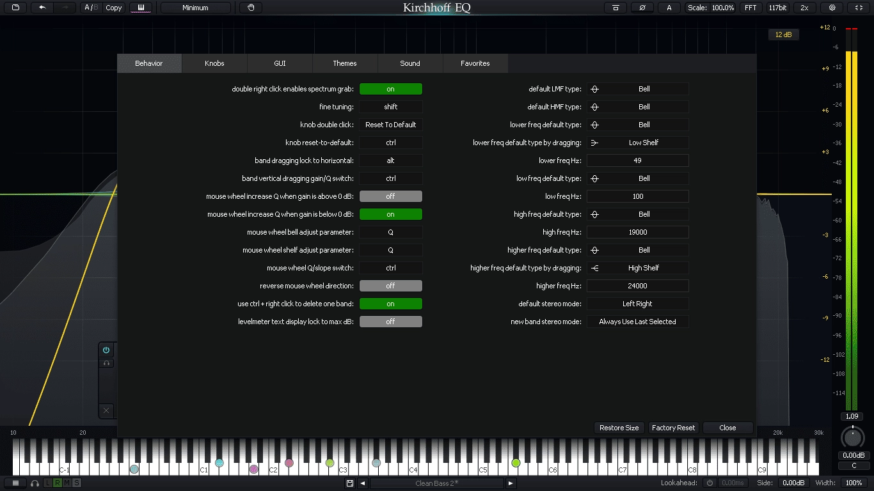
Task: Click the phase invert icon
Action: (x=642, y=8)
